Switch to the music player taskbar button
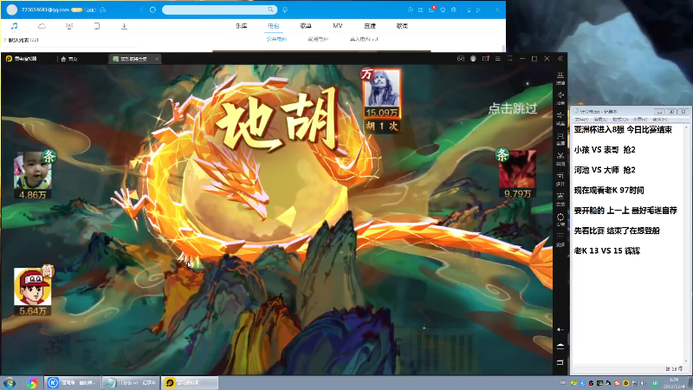Screen dimensions: 693x390 point(72,383)
